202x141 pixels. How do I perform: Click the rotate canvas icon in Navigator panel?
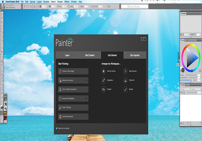click(x=195, y=34)
